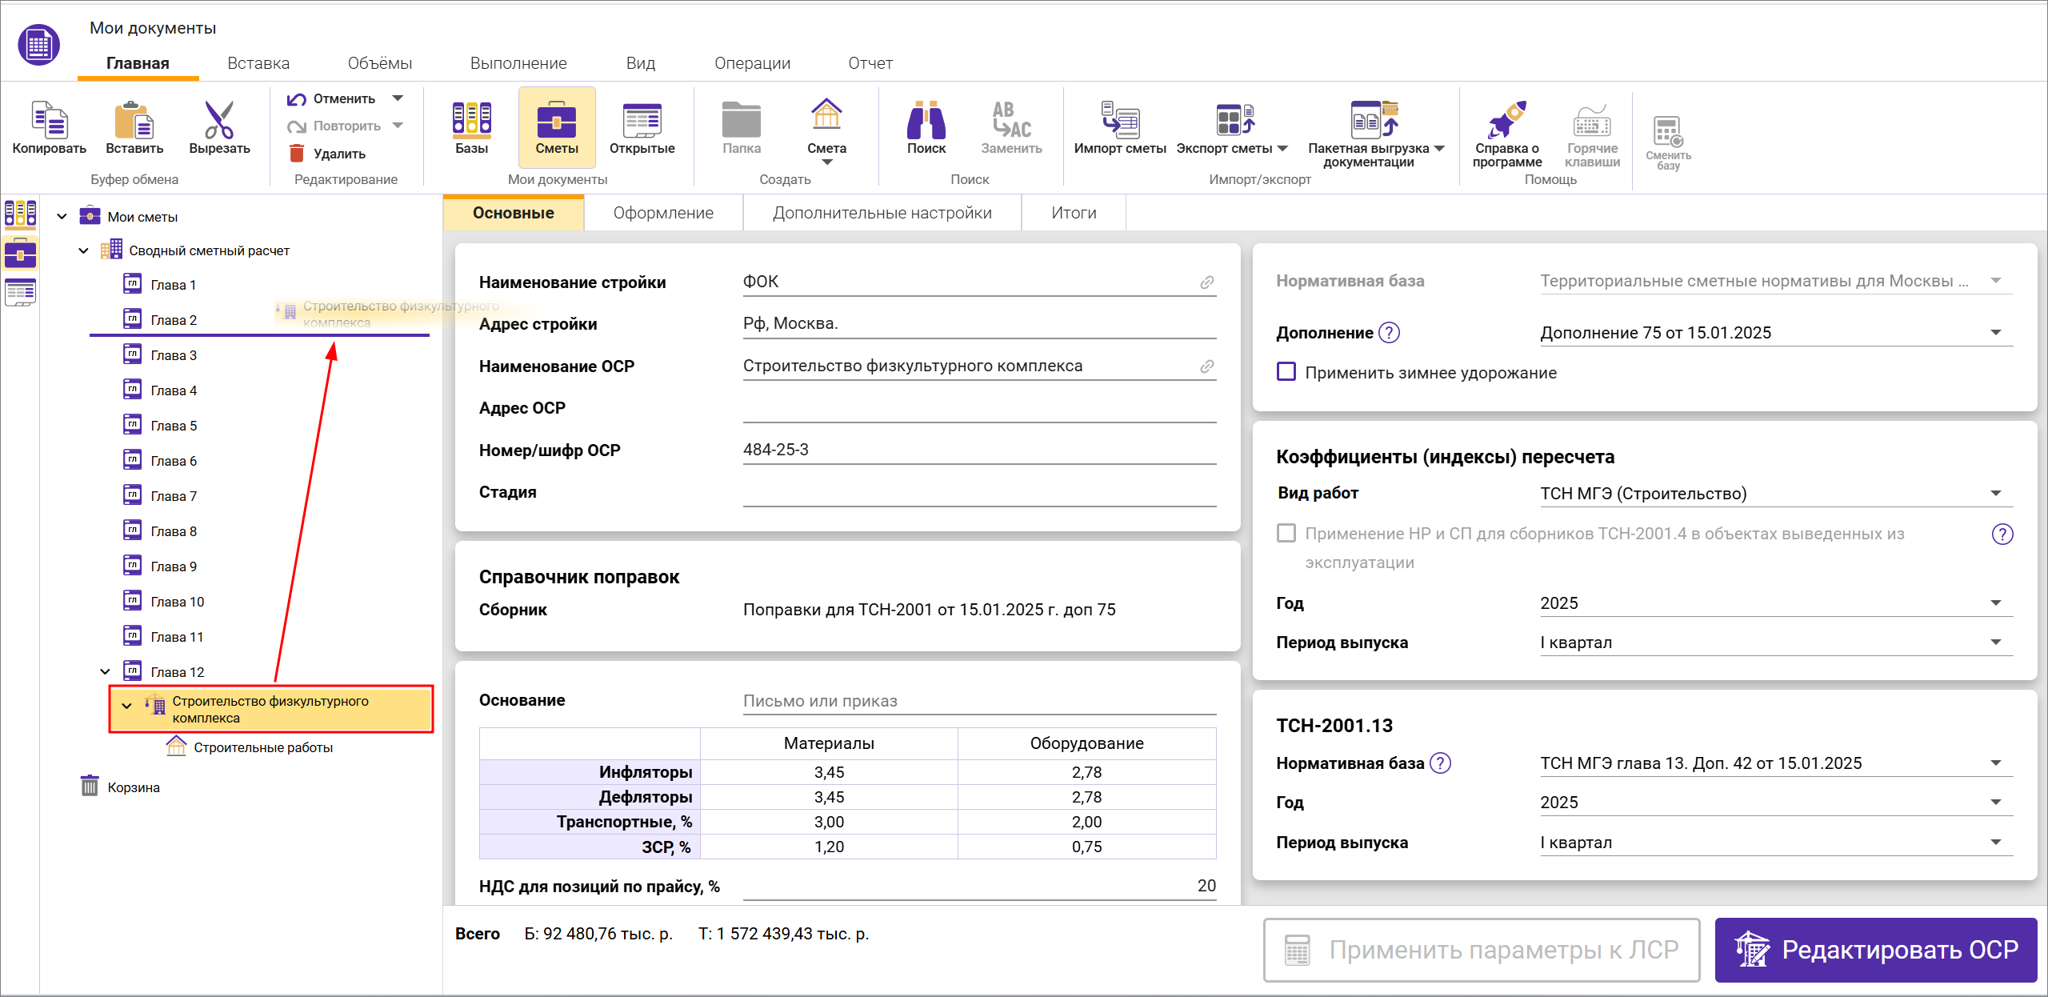Viewport: 2048px width, 997px height.
Task: Collapse Сводный сметный расчет tree node
Action: [84, 251]
